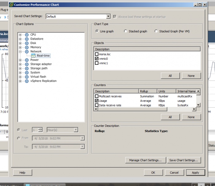Collapse the Network tree node
The height and width of the screenshot is (186, 215).
point(20,51)
